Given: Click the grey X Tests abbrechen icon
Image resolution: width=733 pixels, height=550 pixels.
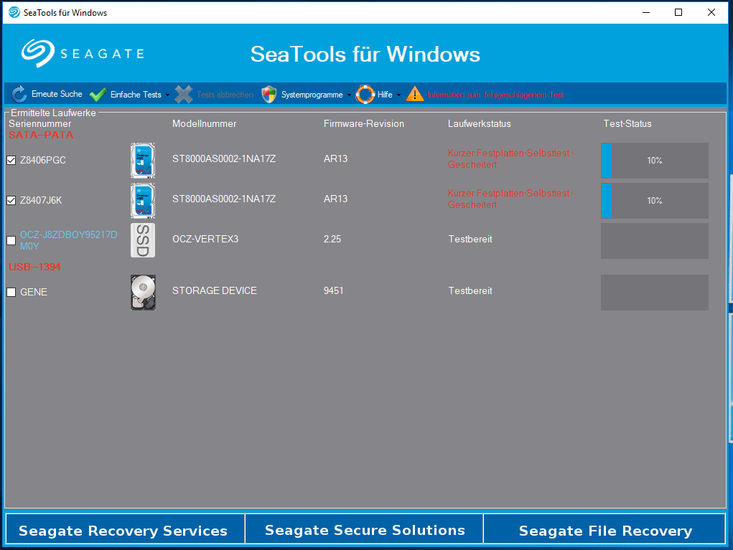Looking at the screenshot, I should pyautogui.click(x=184, y=95).
